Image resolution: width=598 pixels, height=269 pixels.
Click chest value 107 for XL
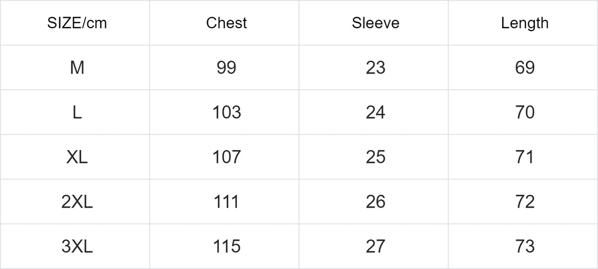point(226,157)
